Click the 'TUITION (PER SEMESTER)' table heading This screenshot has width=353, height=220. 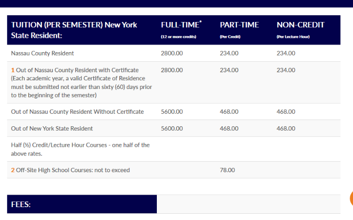57,25
